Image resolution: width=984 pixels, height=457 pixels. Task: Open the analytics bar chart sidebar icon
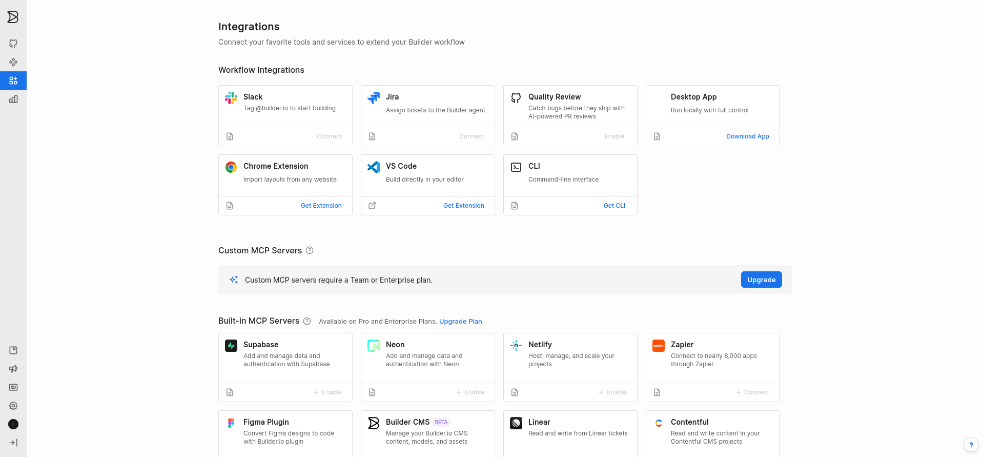point(13,99)
